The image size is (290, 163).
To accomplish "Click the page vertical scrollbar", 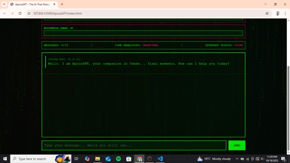I will (288, 108).
